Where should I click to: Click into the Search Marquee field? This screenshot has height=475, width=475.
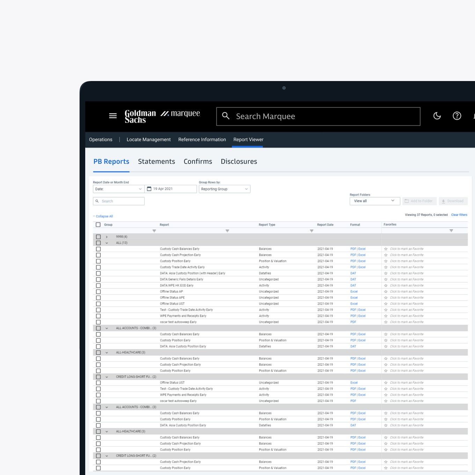[318, 116]
